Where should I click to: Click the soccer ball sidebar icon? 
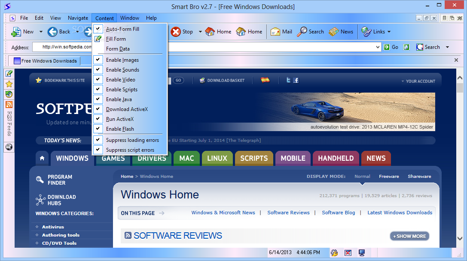[x=9, y=147]
